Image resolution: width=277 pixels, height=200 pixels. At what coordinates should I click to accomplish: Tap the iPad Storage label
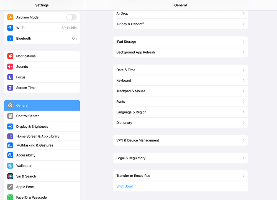tap(126, 42)
